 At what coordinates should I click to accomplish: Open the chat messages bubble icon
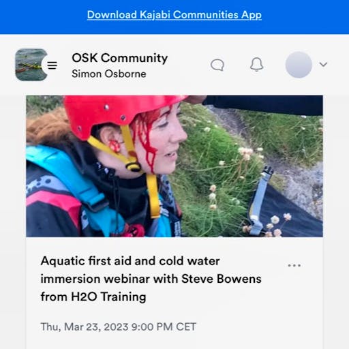(x=217, y=65)
